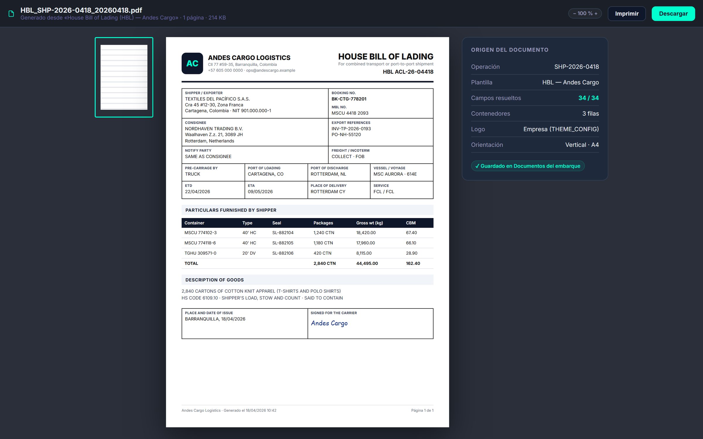Viewport: 703px width, 439px height.
Task: Click the 'Página 1 de 1' footer text
Action: point(422,410)
